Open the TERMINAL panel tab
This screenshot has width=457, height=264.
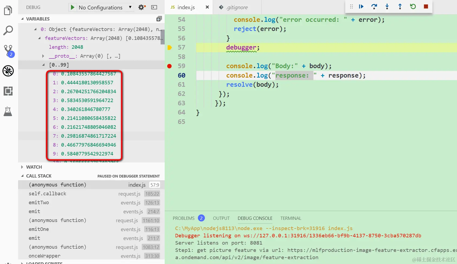(x=291, y=218)
